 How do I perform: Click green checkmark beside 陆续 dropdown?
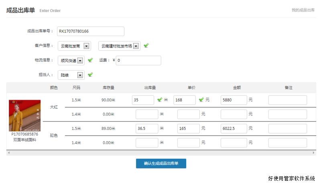tap(90, 75)
